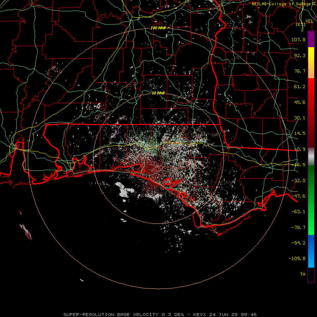Click the 107.8 velocity scale value
317x317 pixels.
pos(298,39)
